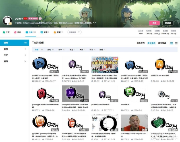Screen dimensions: 180x142
Task: Open the 动态 activity tab
Action: pos(17,32)
